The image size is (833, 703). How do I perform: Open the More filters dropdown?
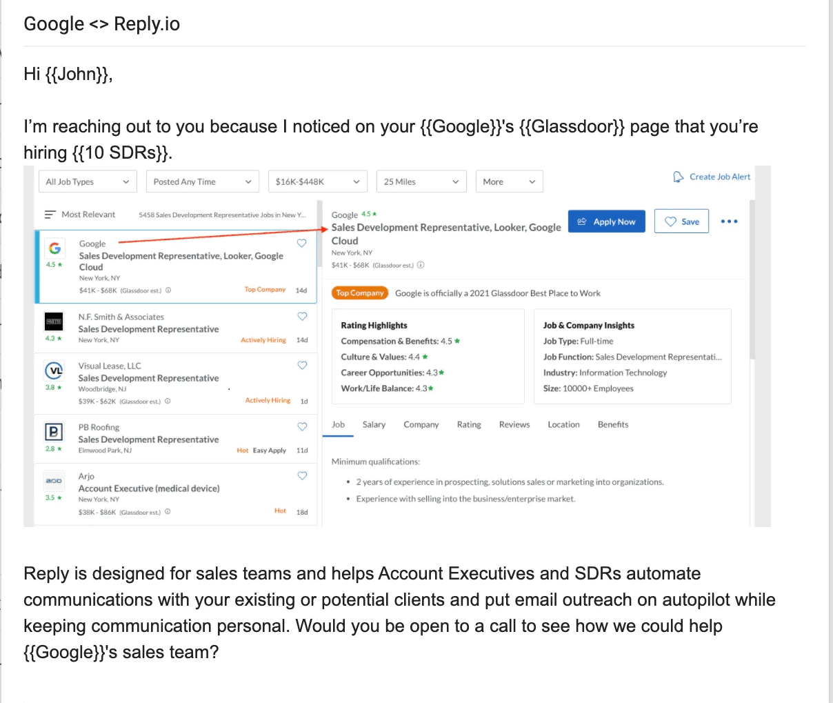point(509,181)
